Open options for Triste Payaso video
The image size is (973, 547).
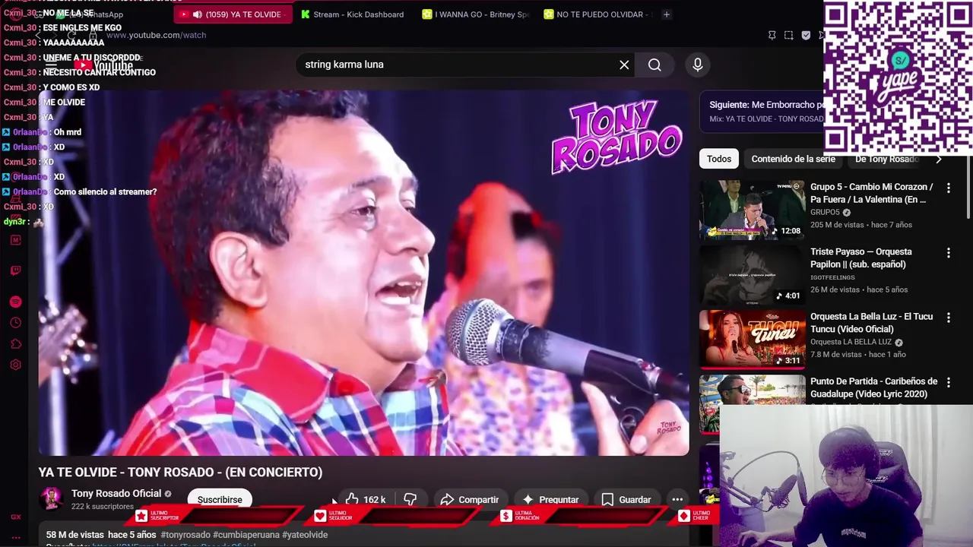(948, 252)
